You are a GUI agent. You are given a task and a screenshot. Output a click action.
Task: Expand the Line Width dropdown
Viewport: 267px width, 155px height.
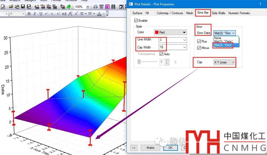[185, 40]
